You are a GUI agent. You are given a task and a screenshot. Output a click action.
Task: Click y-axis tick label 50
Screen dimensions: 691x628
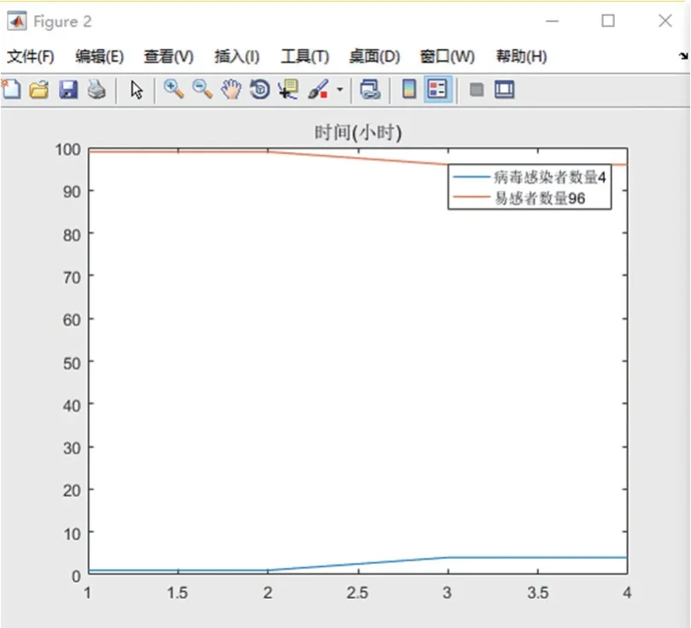tap(72, 363)
